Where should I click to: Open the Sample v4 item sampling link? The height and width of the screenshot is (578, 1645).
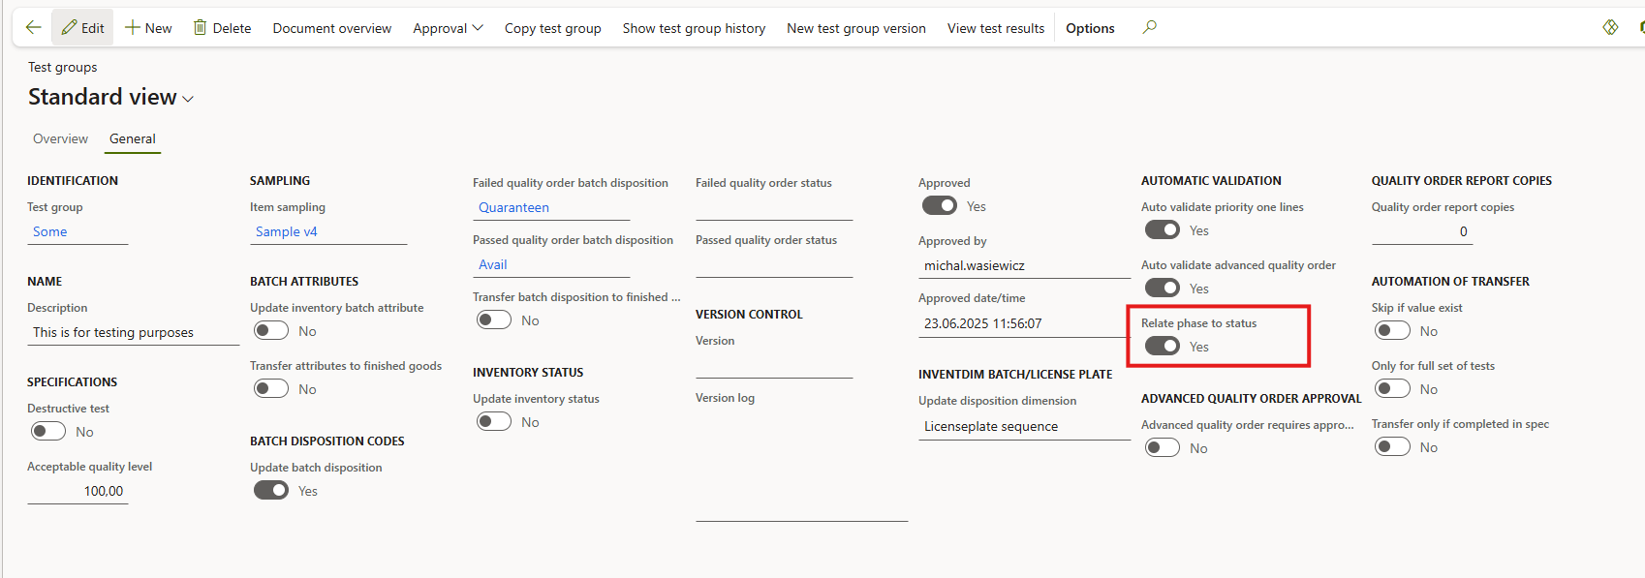[286, 232]
